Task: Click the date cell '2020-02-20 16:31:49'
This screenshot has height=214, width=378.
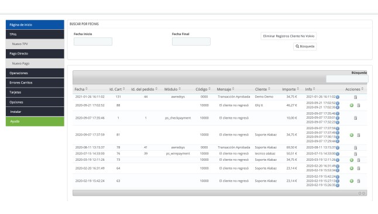Action: pyautogui.click(x=90, y=168)
